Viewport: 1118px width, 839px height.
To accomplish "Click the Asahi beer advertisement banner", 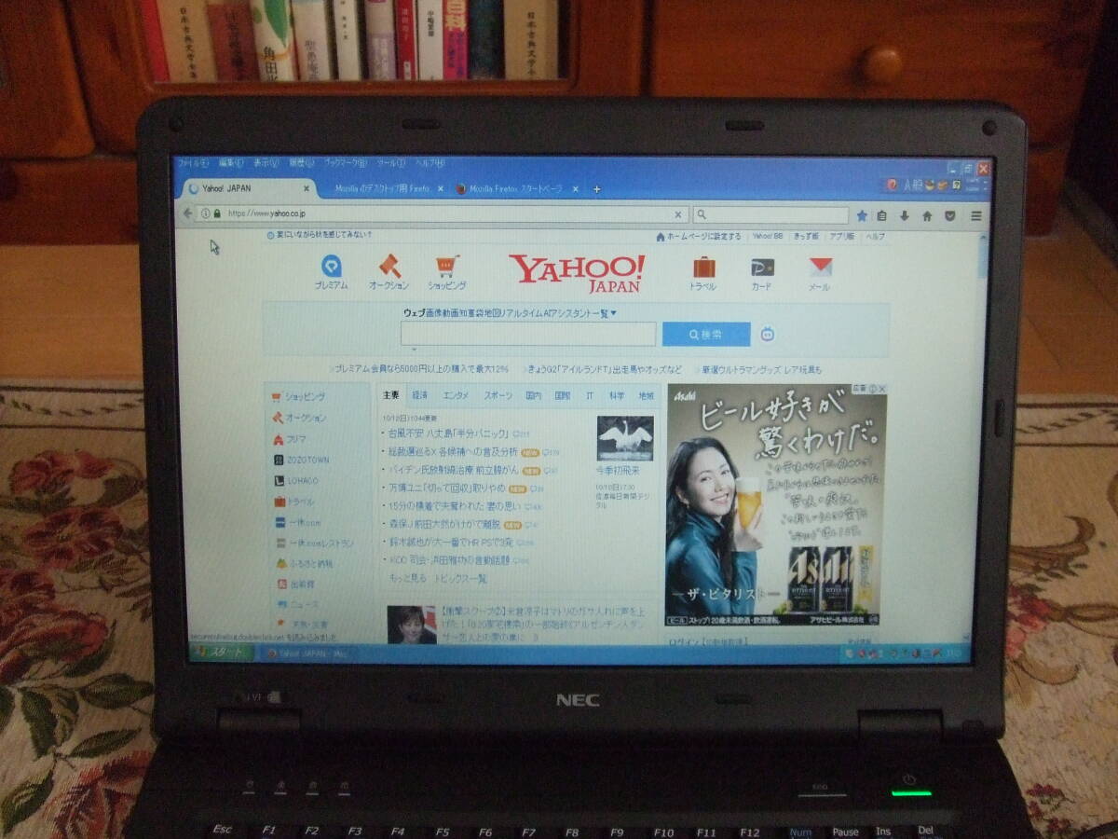I will point(776,504).
